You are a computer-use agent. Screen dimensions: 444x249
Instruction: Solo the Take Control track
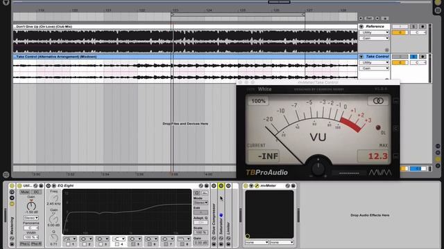point(413,57)
